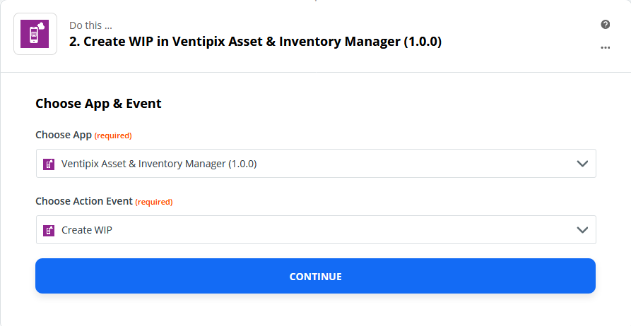Click the large purple Ventipix app icon
Screen dimensions: 631x326
coord(35,34)
